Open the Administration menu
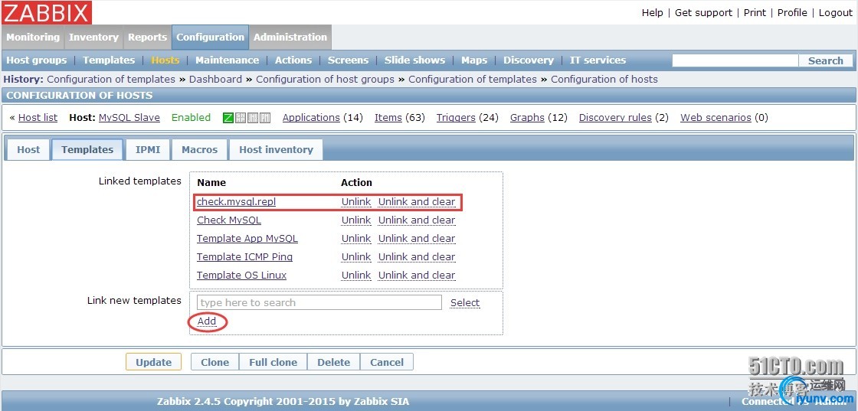Viewport: 858px width, 411px height. 290,38
